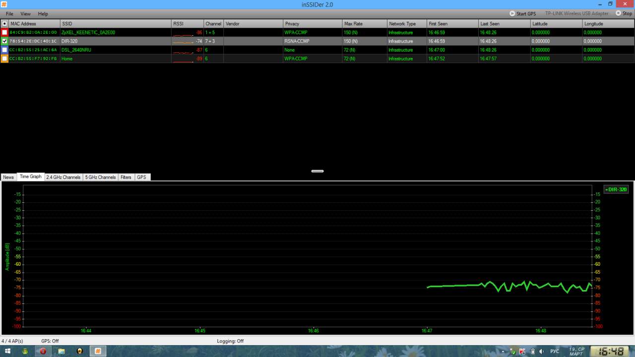This screenshot has height=357, width=635.
Task: Click MAC address CC:B2:55:25:AC:6A
Action: [33, 50]
